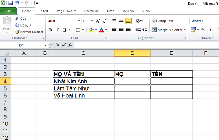
Task: Open the Page Layout tab
Action: (x=66, y=11)
